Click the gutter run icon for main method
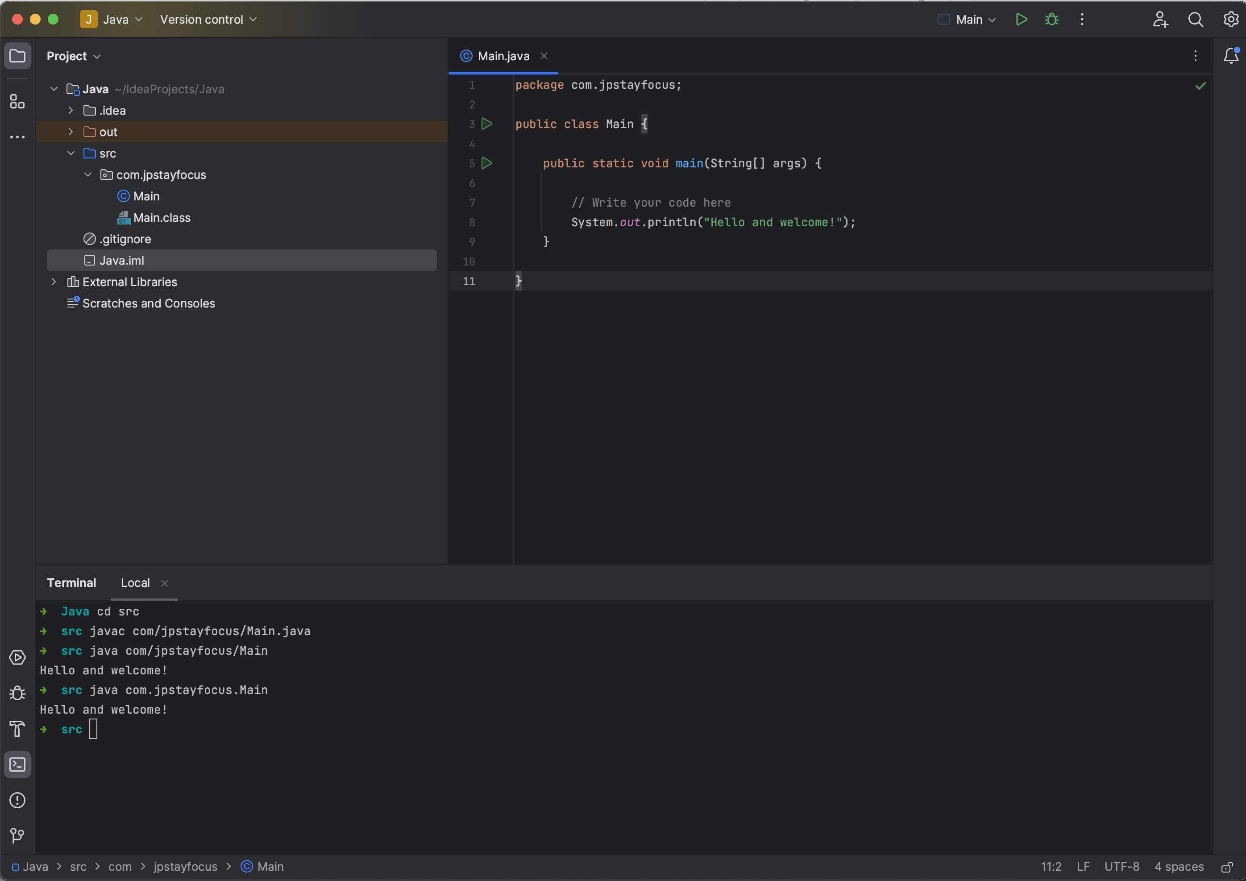Viewport: 1246px width, 881px height. [487, 163]
